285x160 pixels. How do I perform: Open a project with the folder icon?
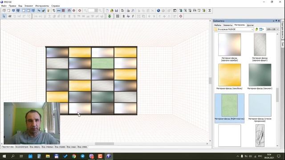coord(112,11)
